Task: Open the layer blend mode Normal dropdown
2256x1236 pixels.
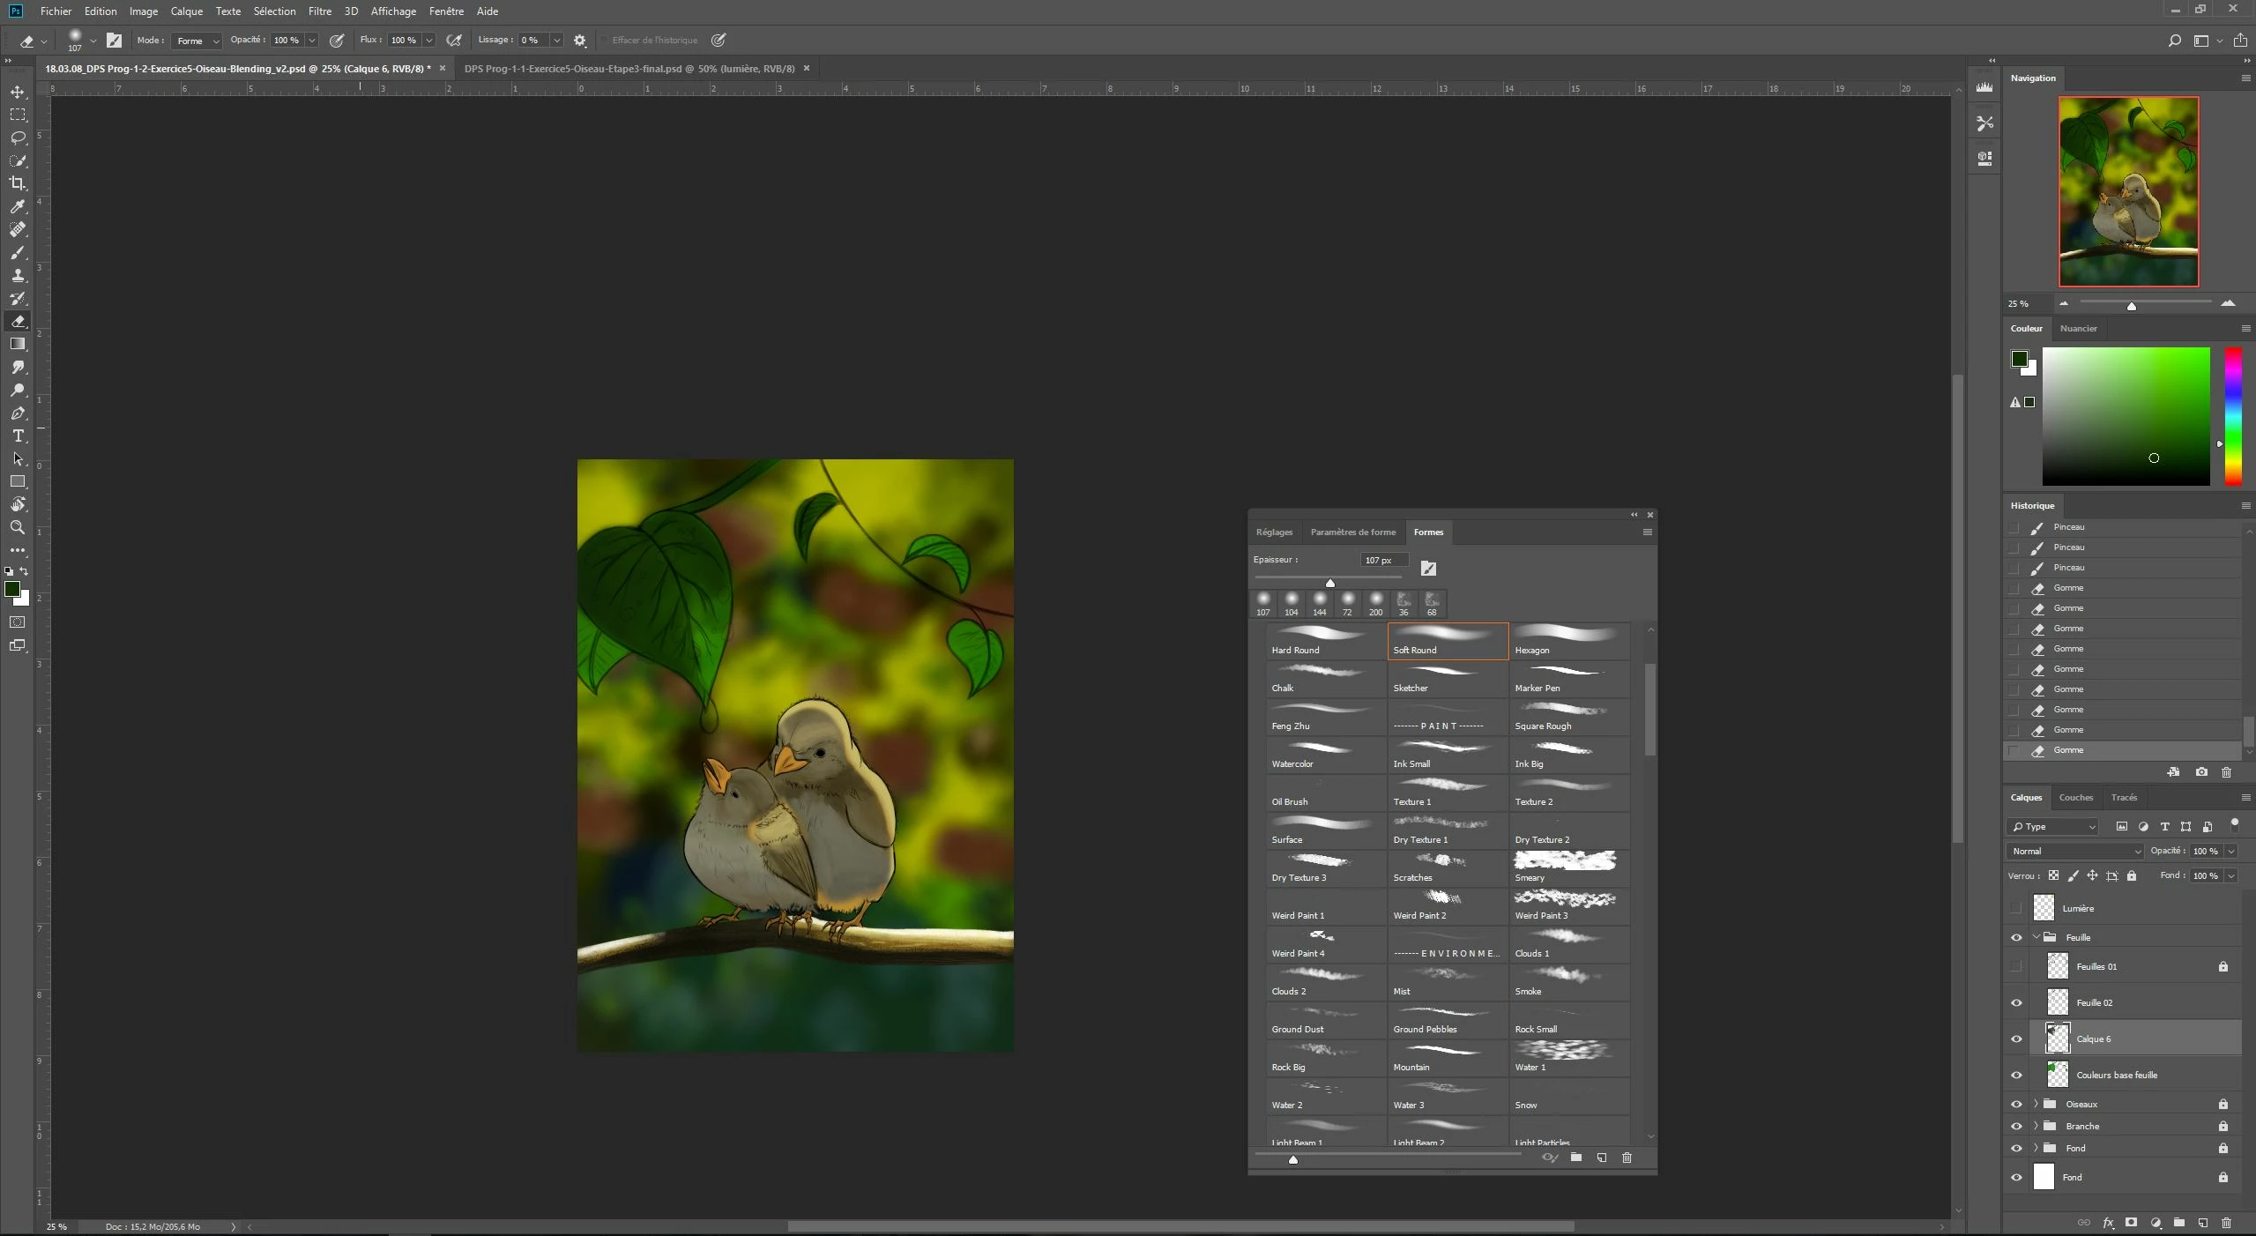Action: pyautogui.click(x=2075, y=851)
